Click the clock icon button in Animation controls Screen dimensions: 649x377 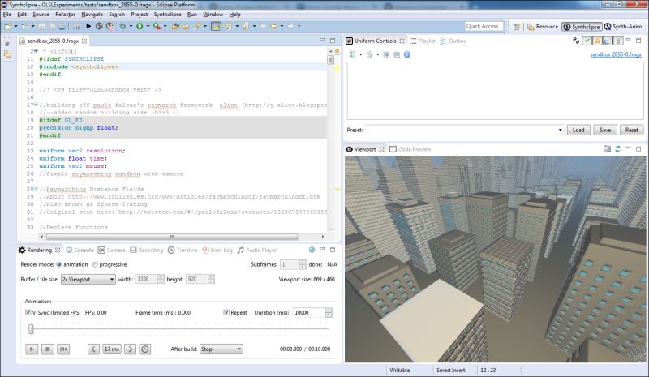[x=145, y=349]
